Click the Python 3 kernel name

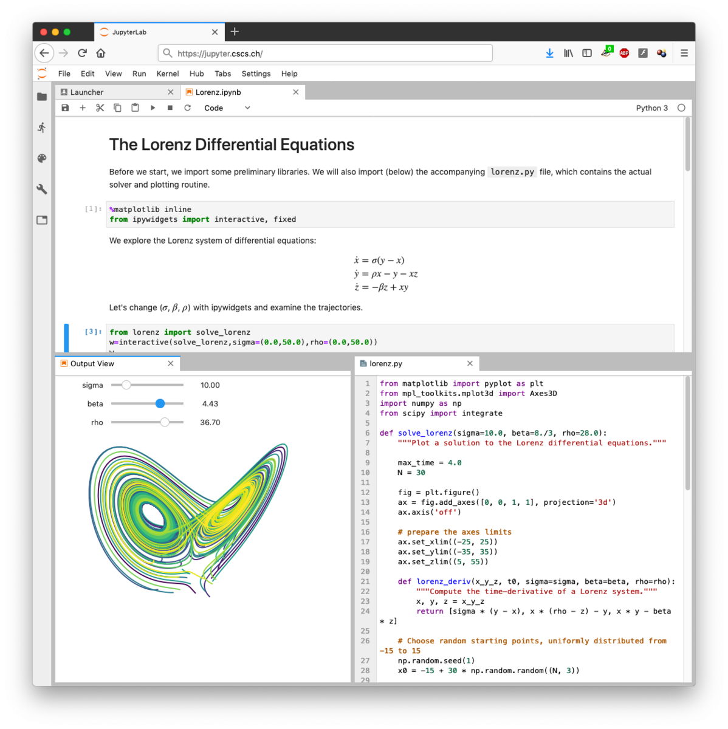click(x=651, y=108)
